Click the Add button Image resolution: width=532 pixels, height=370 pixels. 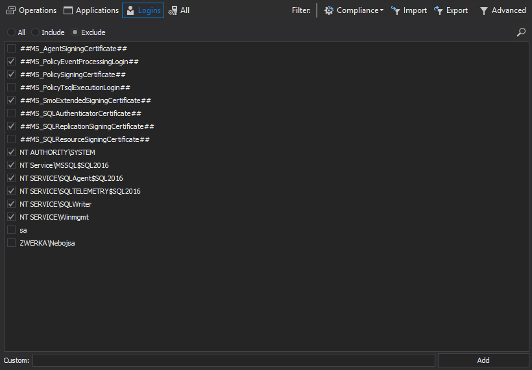click(x=483, y=360)
